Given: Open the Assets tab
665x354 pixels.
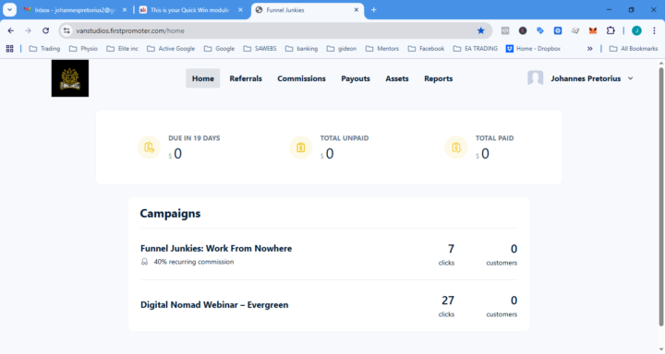Looking at the screenshot, I should coord(397,78).
